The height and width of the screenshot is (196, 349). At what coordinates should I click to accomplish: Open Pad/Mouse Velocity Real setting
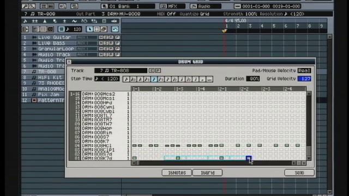[x=304, y=71]
